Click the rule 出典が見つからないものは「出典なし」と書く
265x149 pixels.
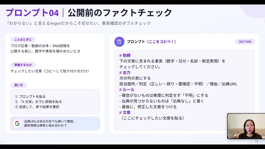[162, 101]
